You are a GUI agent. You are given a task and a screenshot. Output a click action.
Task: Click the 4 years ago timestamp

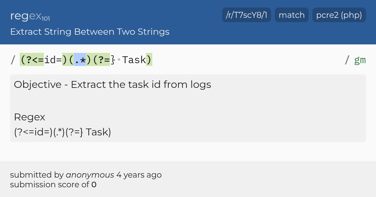click(x=139, y=175)
